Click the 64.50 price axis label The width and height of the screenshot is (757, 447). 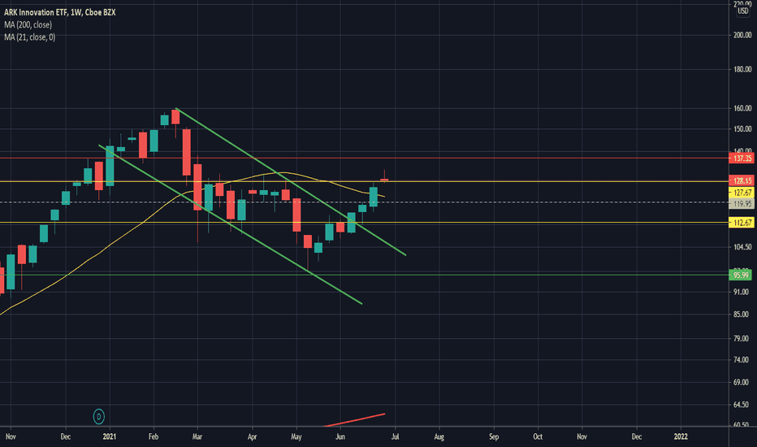point(741,405)
